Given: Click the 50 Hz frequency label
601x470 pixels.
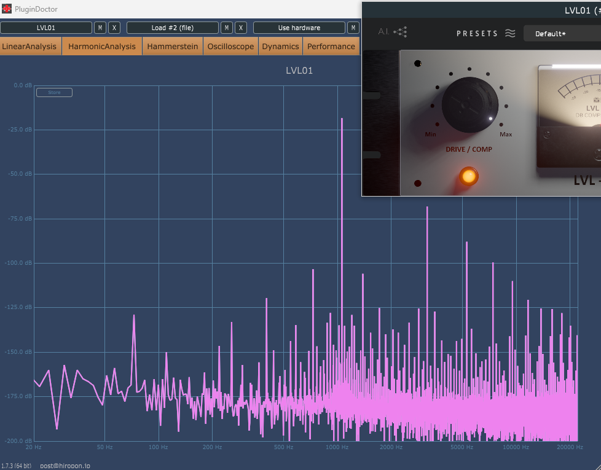Looking at the screenshot, I should [x=104, y=447].
